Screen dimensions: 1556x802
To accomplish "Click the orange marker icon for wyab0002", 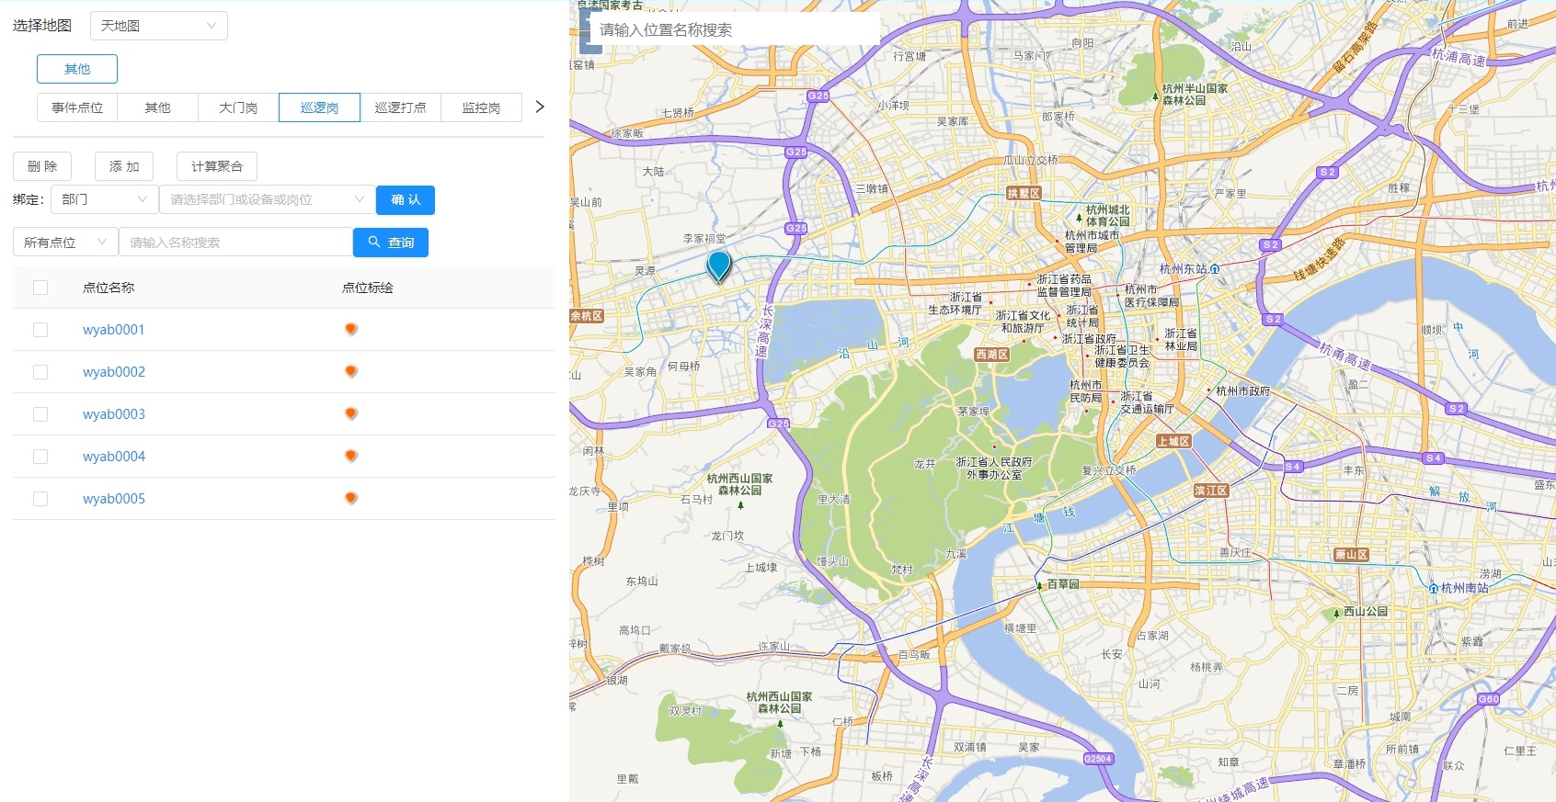I will click(x=350, y=371).
